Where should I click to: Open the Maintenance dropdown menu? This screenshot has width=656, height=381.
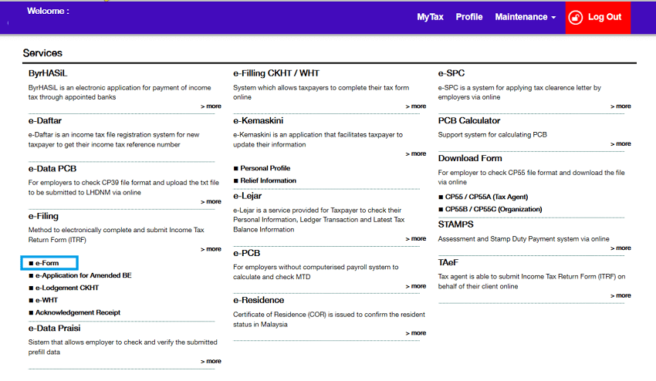(525, 17)
